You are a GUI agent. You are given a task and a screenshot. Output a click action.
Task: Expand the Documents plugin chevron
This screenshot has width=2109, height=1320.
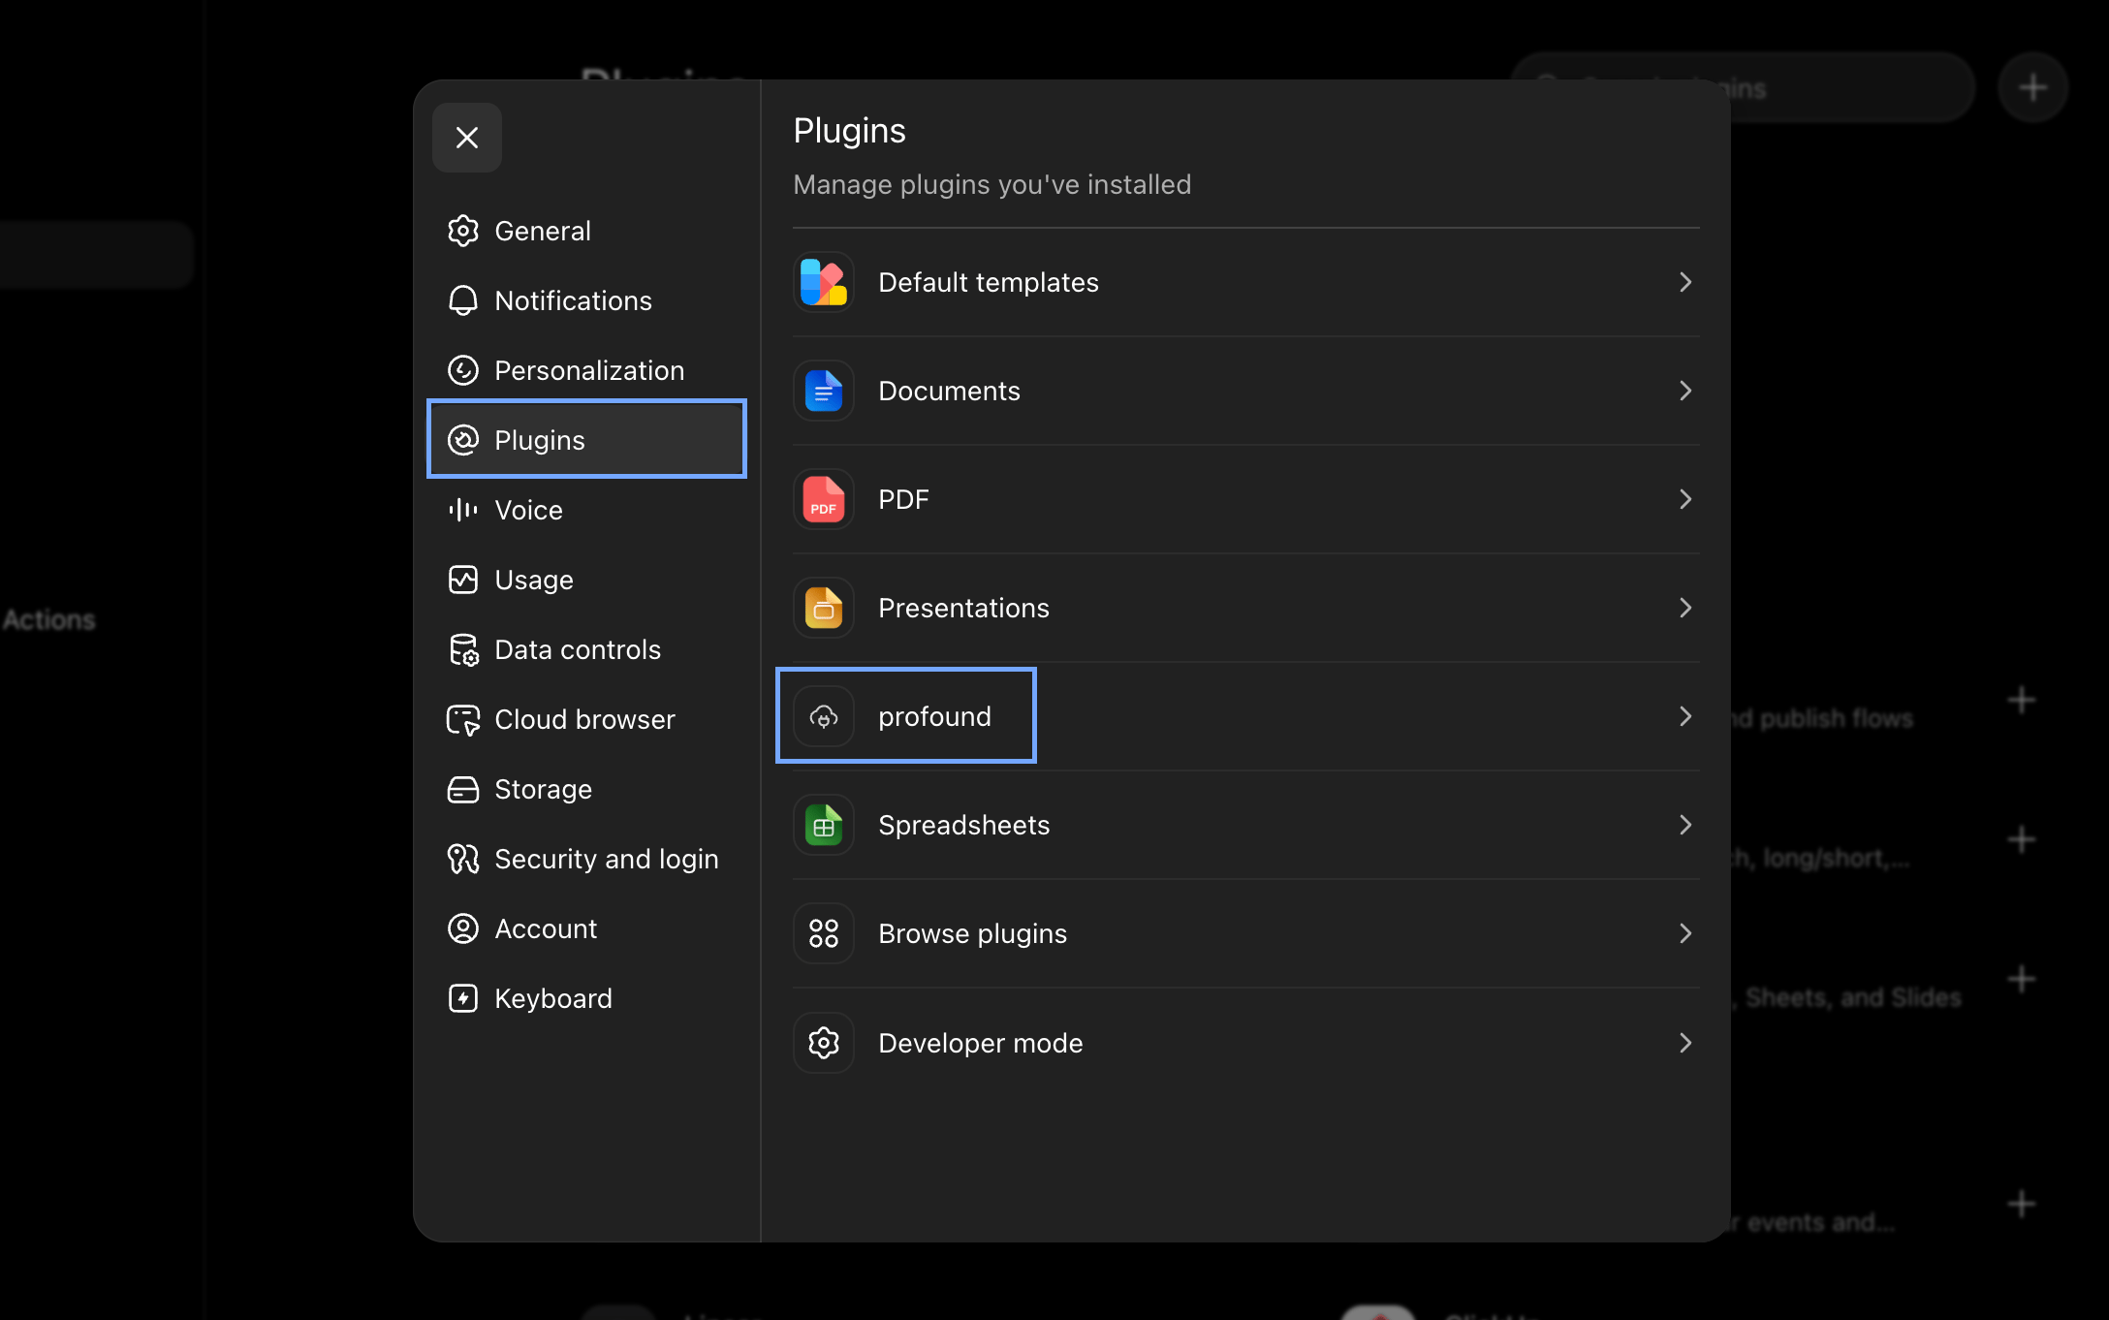[1685, 391]
